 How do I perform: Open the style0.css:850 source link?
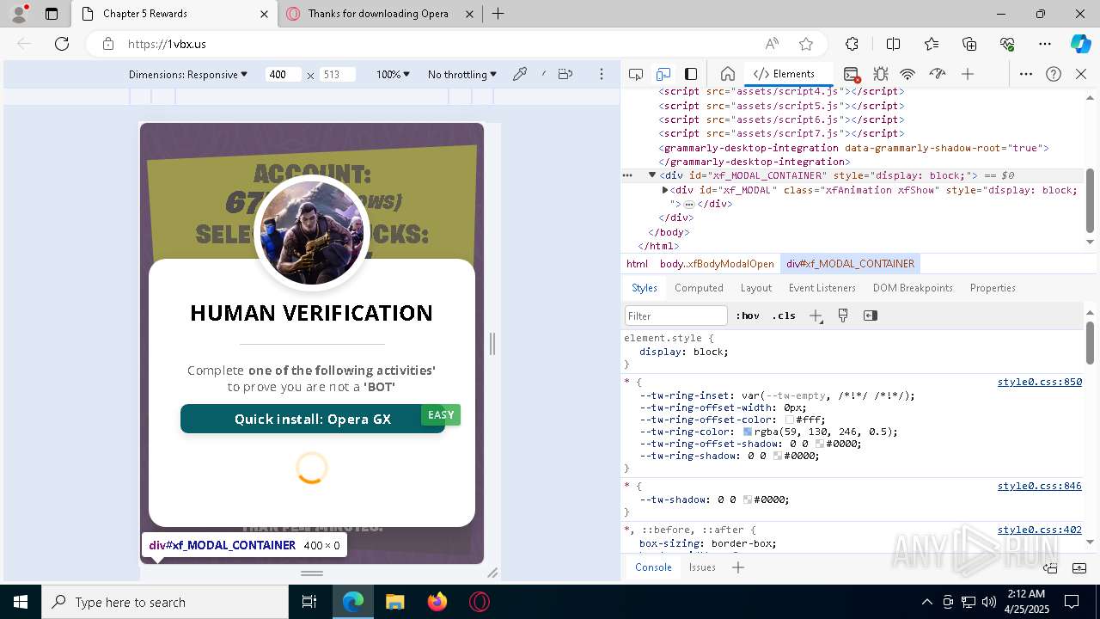tap(1039, 382)
